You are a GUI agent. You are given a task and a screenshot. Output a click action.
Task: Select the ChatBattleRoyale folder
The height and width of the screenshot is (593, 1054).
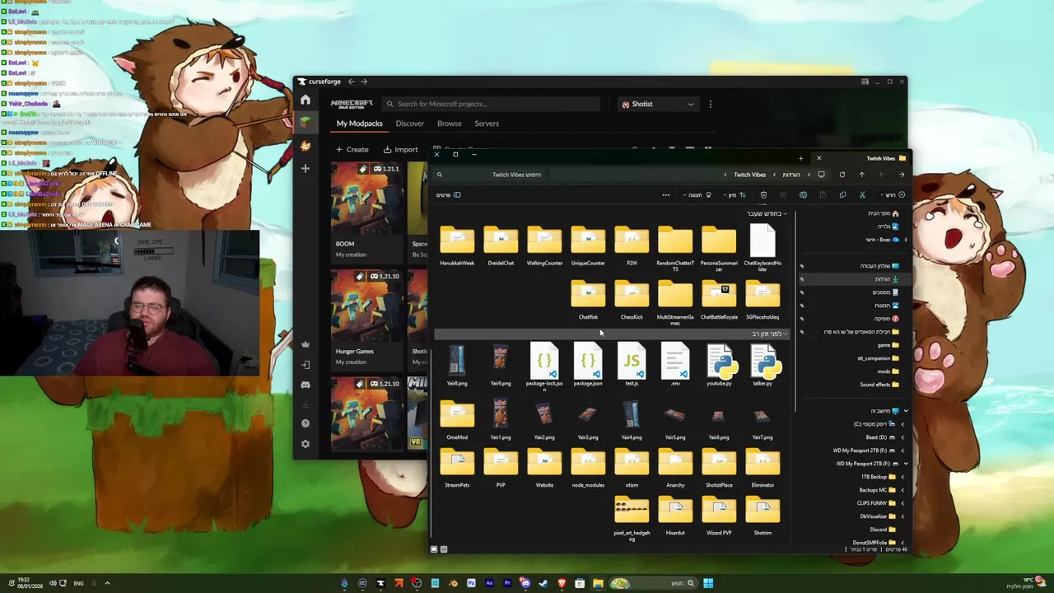point(719,301)
